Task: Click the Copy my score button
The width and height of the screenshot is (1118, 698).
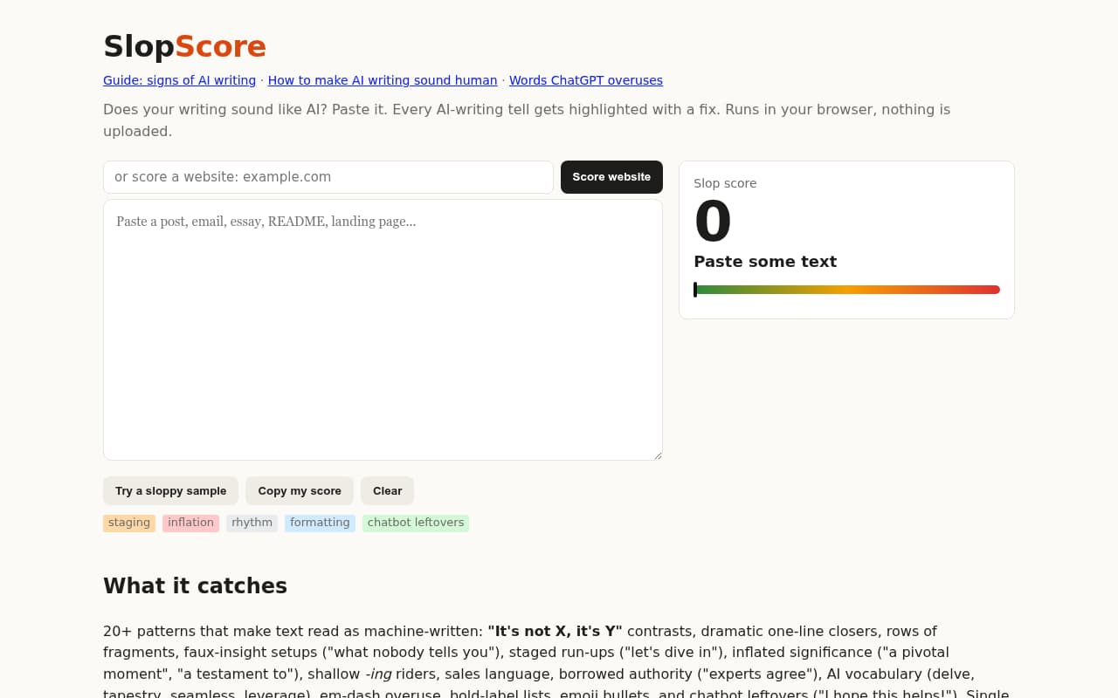Action: pyautogui.click(x=300, y=490)
